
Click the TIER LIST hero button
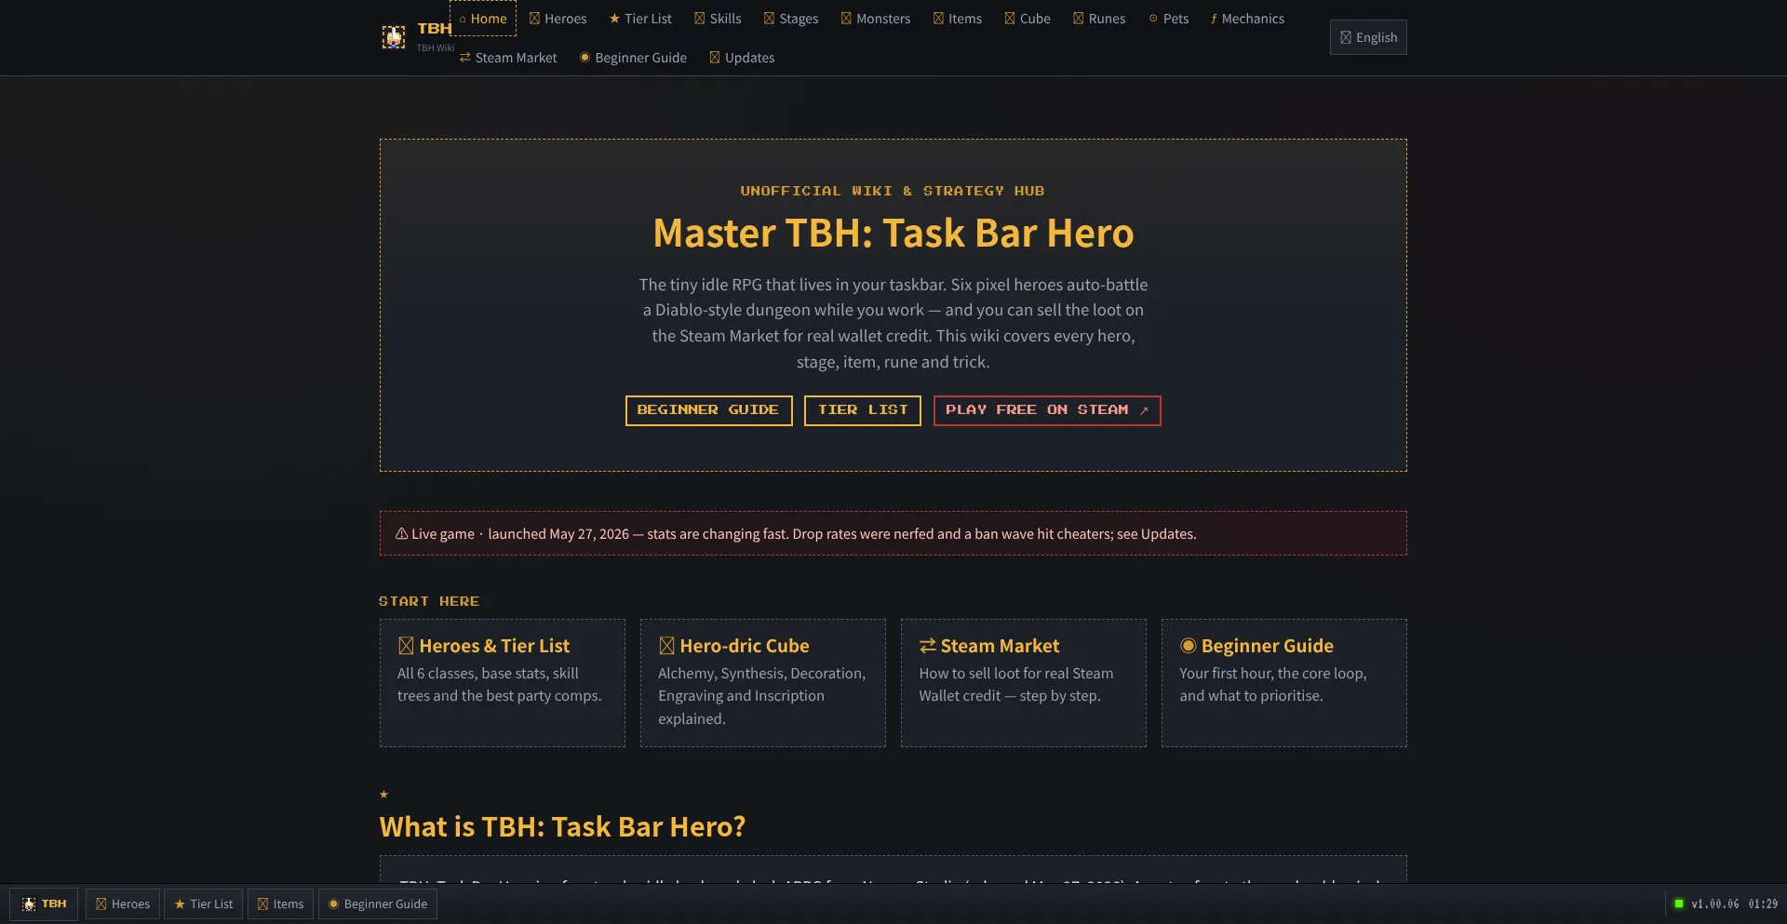tap(863, 410)
